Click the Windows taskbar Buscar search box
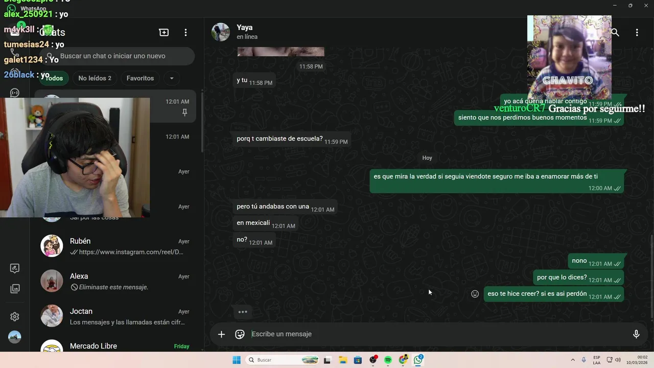 click(283, 360)
